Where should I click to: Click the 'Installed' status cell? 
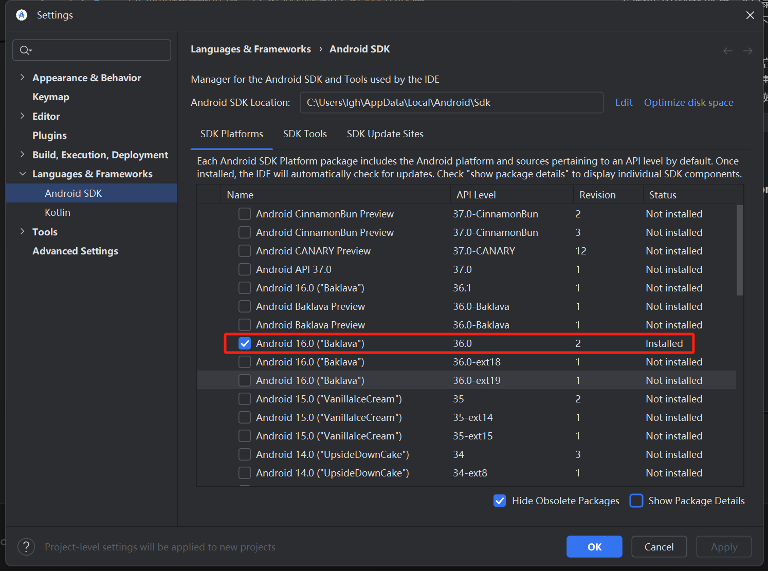click(664, 343)
